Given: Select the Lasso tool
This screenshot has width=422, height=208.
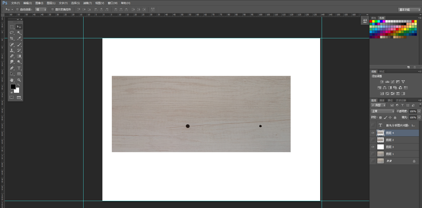Looking at the screenshot, I should (12, 33).
